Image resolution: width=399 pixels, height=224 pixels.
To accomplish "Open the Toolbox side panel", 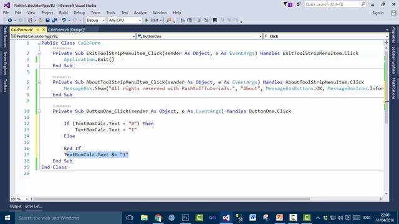I will (x=5, y=85).
